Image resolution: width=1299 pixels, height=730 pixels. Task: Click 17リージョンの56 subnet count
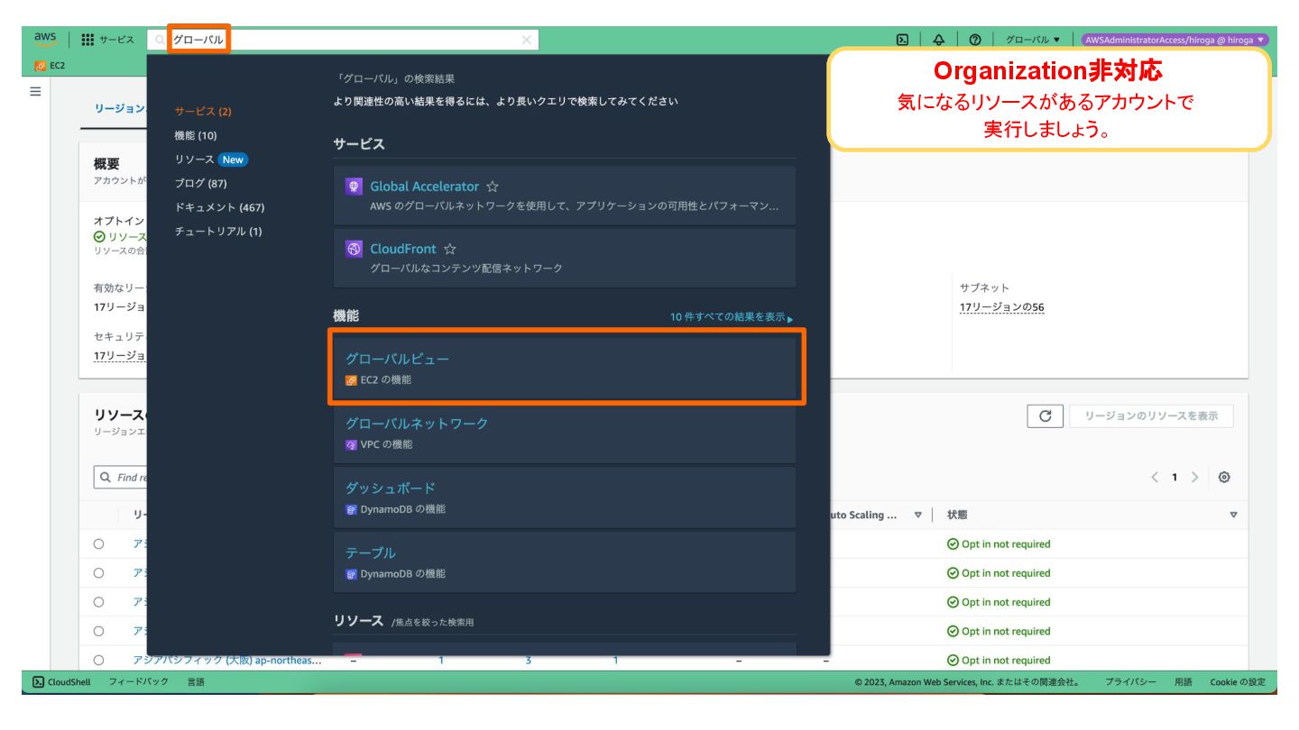1002,307
